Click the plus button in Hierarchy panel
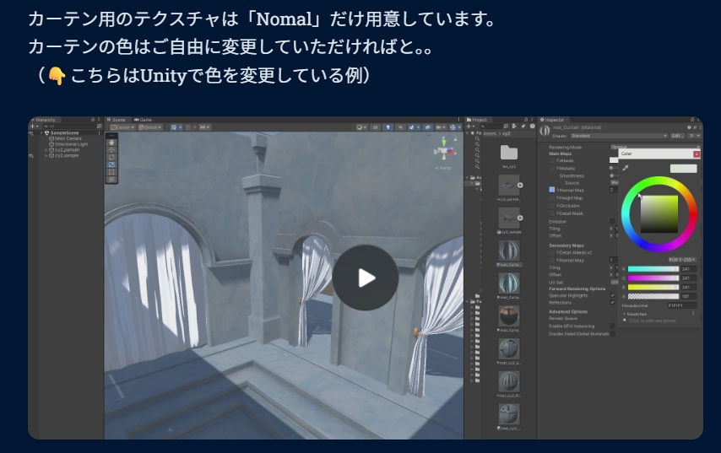The width and height of the screenshot is (721, 453). [33, 126]
